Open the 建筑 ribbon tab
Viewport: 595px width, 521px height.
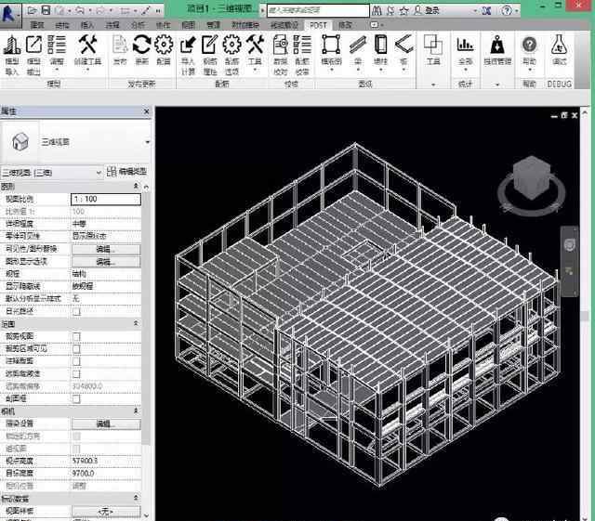click(x=37, y=25)
